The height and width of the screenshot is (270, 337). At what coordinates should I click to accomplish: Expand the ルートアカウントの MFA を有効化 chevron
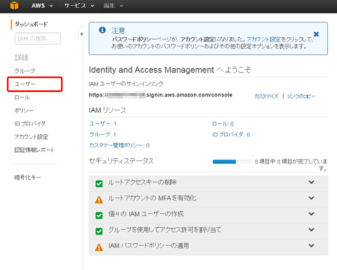312,199
